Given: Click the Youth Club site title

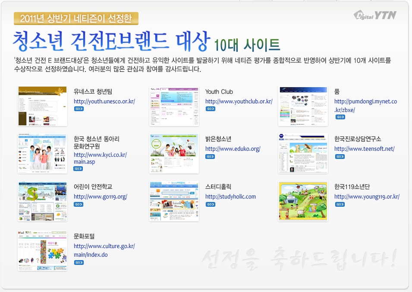Looking at the screenshot, I should click(219, 92).
